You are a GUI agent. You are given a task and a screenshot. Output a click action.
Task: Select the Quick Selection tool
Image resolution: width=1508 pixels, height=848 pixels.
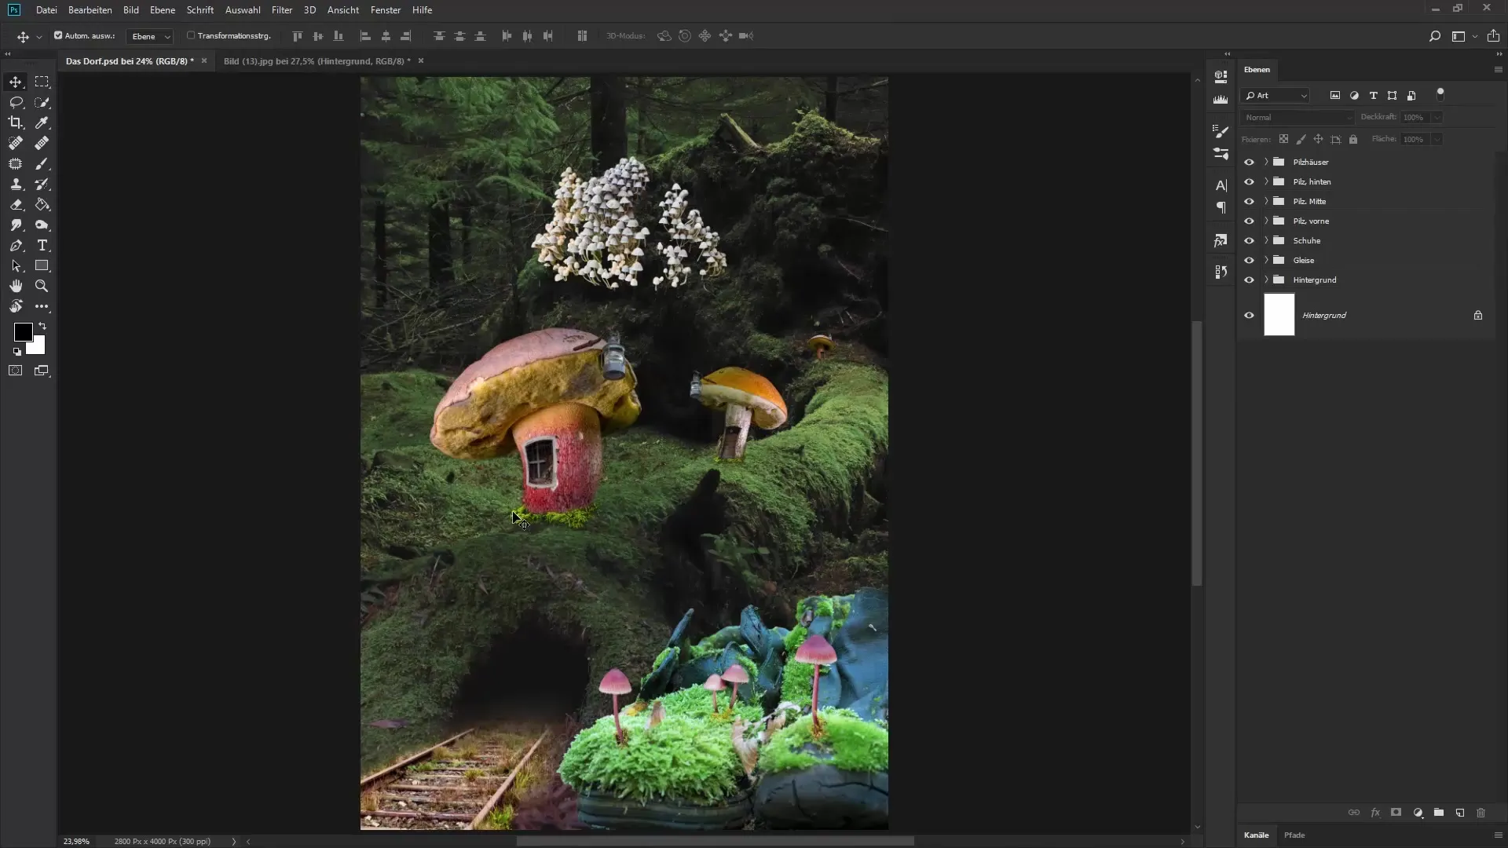[x=42, y=102]
